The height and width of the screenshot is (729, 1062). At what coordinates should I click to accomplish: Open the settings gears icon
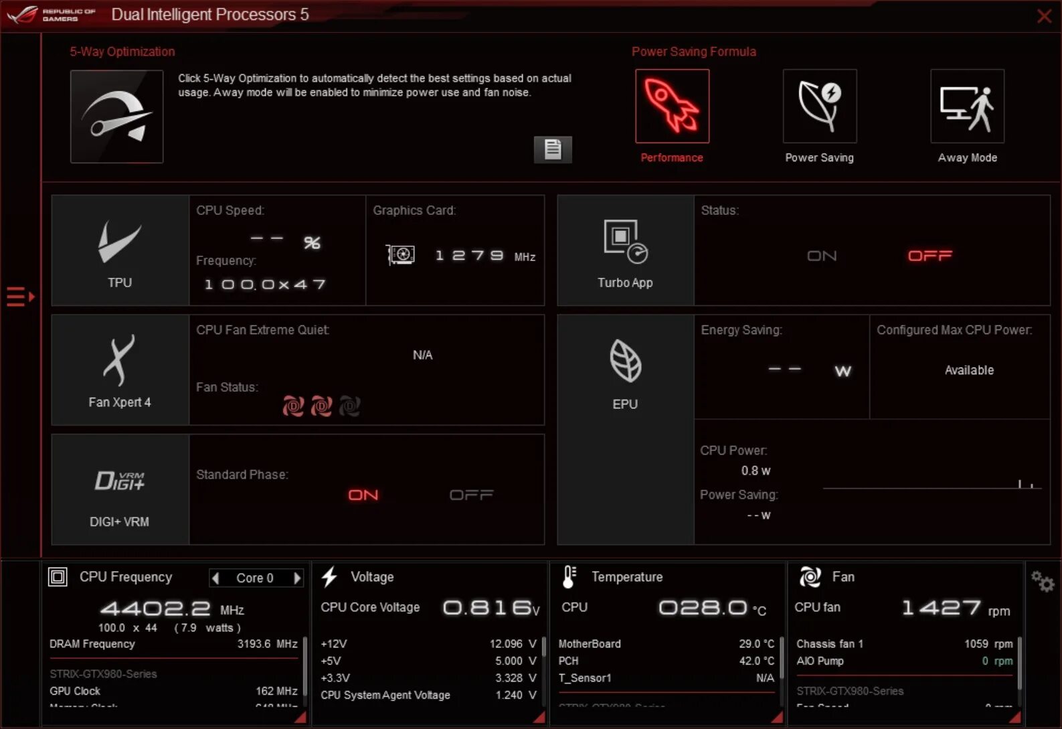tap(1043, 581)
